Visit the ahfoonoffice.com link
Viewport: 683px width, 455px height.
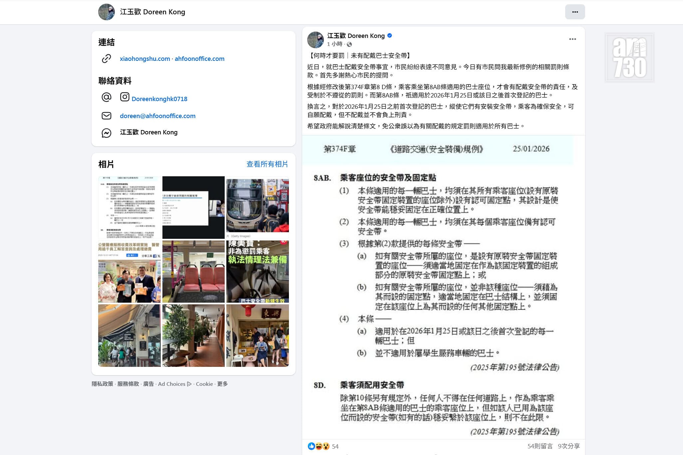[x=199, y=59]
